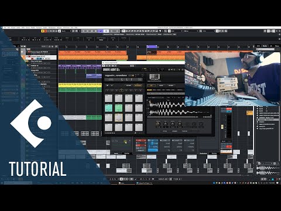
Task: Toggle the purple highlighted toolbar button
Action: click(x=101, y=31)
